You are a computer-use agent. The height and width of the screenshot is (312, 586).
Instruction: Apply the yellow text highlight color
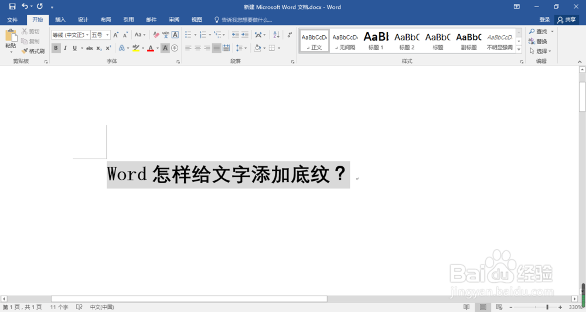(x=136, y=48)
